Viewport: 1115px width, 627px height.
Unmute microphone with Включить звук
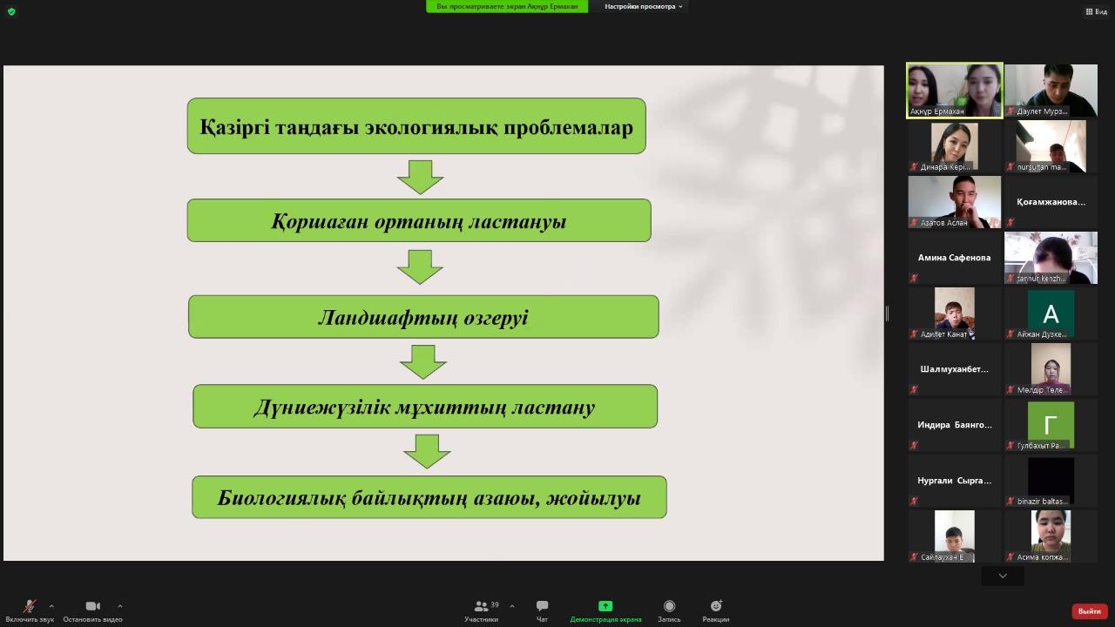[29, 610]
